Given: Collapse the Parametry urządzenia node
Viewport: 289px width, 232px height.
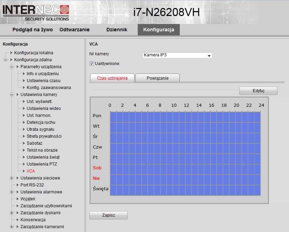Looking at the screenshot, I should pos(11,67).
